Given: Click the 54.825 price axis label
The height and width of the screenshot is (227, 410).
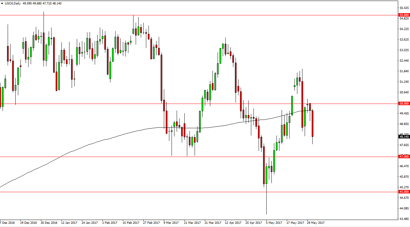Looking at the screenshot, I should (404, 19).
